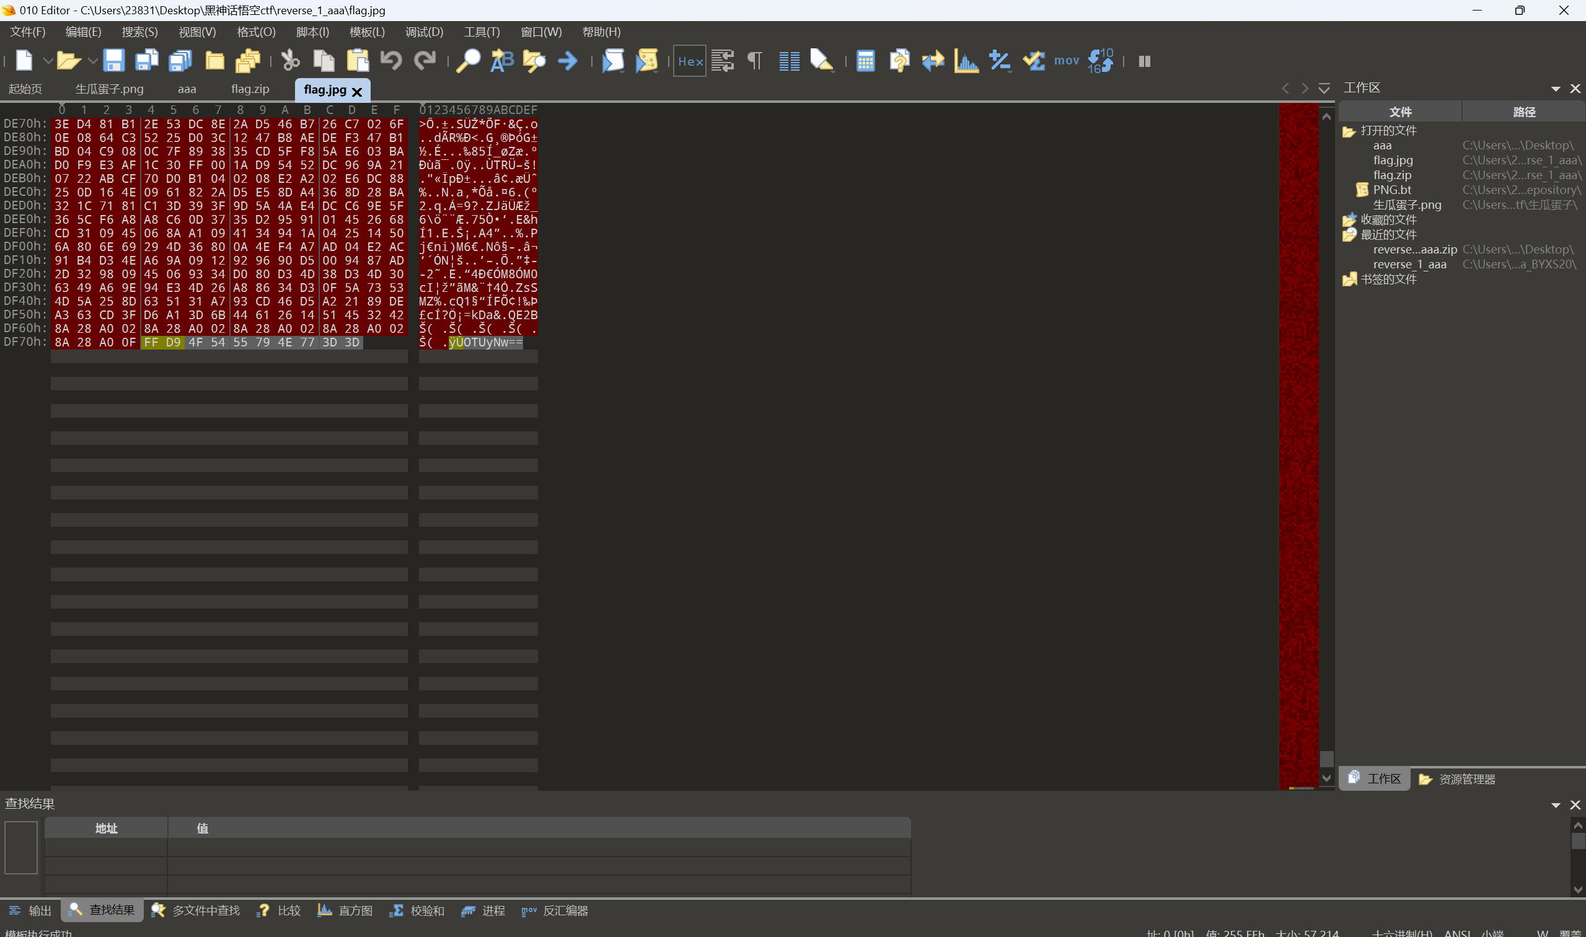Open the Replace (A→B) tool

pos(502,61)
